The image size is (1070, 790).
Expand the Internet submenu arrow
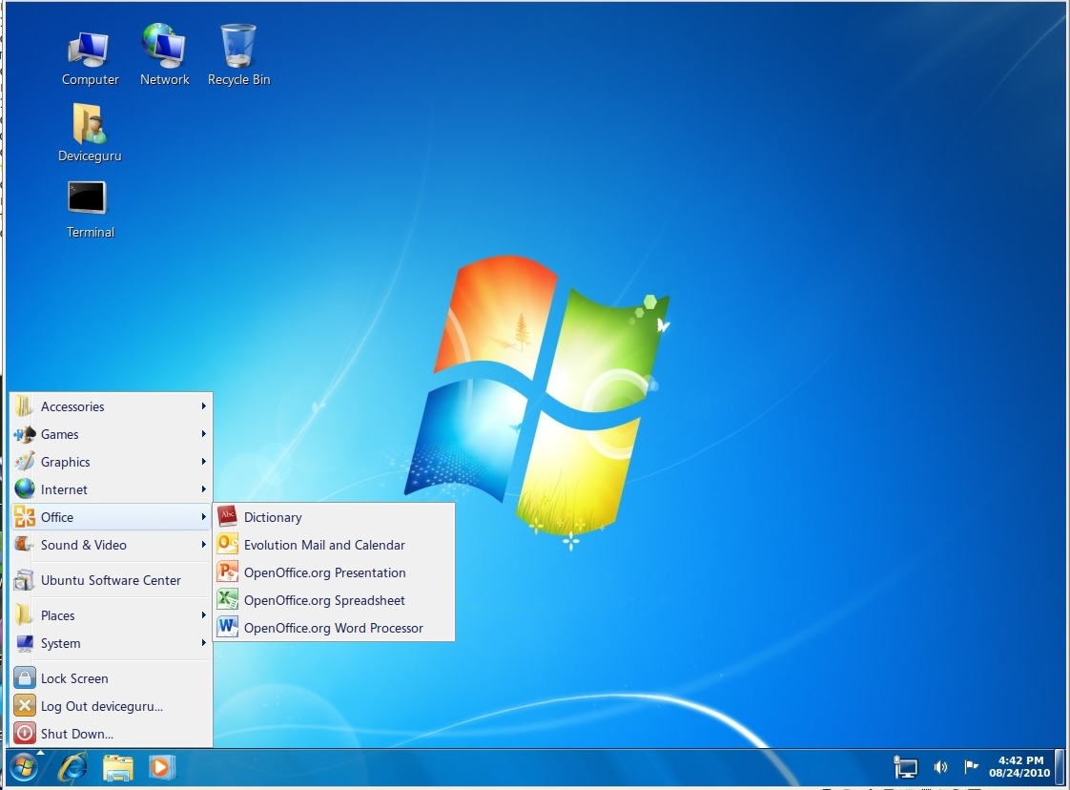pos(203,489)
